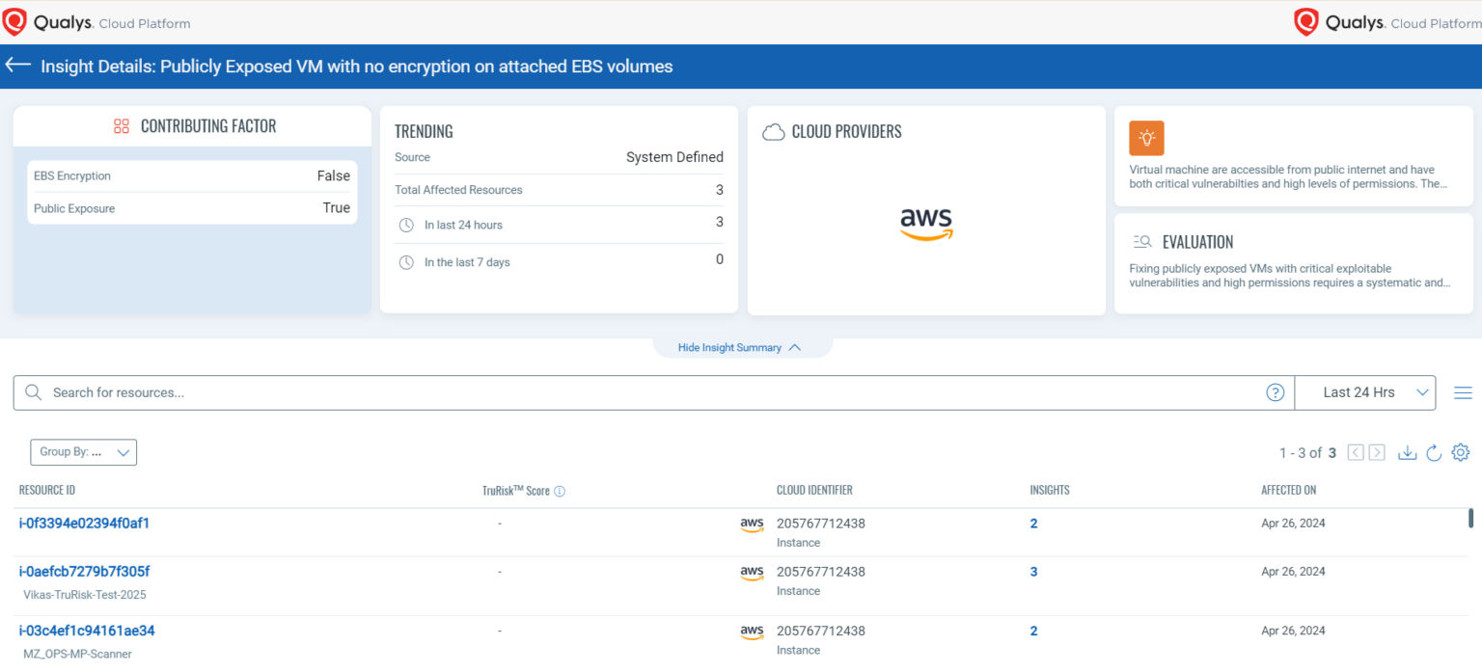Open the table settings gear icon
1482x672 pixels.
(1460, 451)
